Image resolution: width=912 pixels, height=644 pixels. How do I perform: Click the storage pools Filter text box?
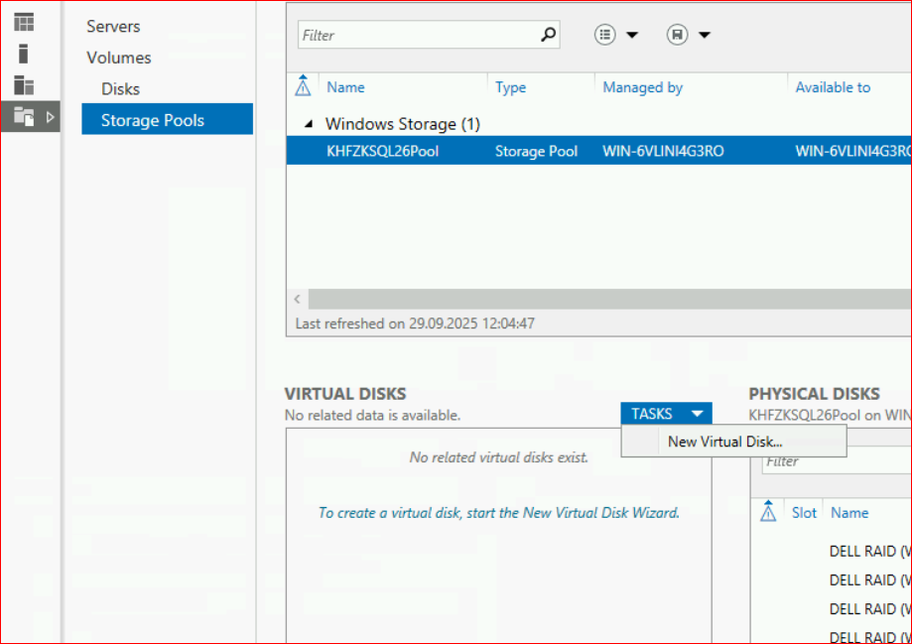417,35
